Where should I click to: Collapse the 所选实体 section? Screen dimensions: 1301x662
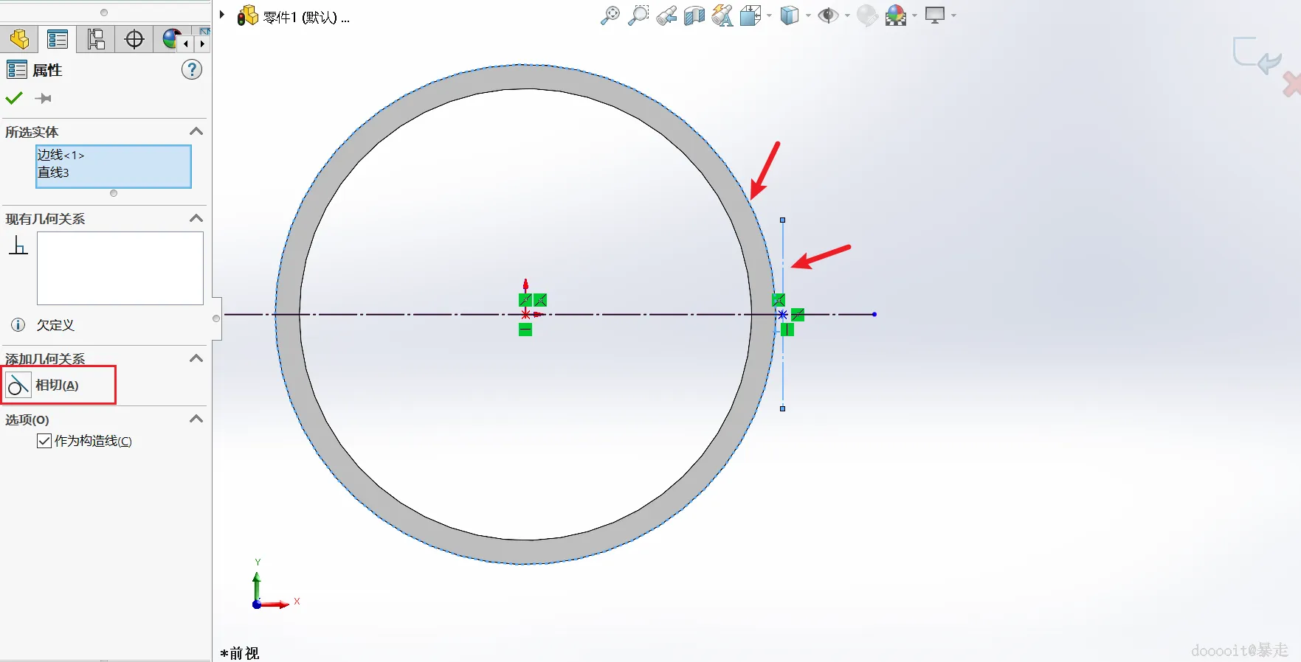point(196,131)
